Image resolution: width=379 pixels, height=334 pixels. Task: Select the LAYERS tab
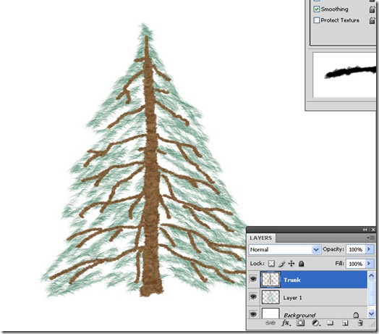tap(261, 238)
